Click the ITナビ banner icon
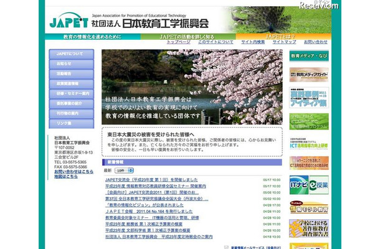 point(299,185)
